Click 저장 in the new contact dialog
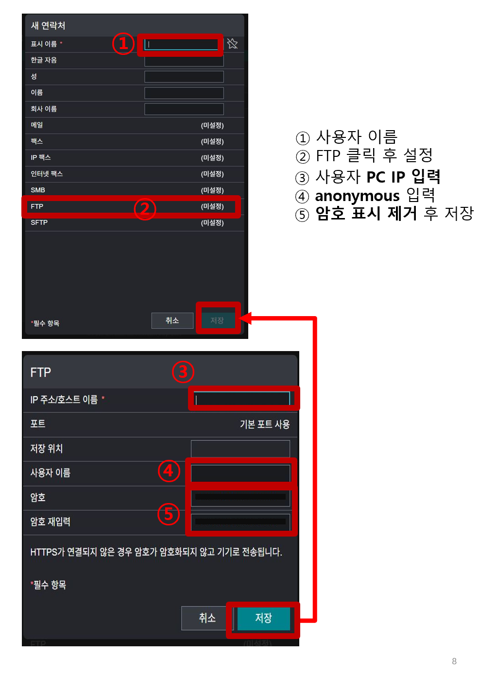The height and width of the screenshot is (673, 479). point(217,320)
